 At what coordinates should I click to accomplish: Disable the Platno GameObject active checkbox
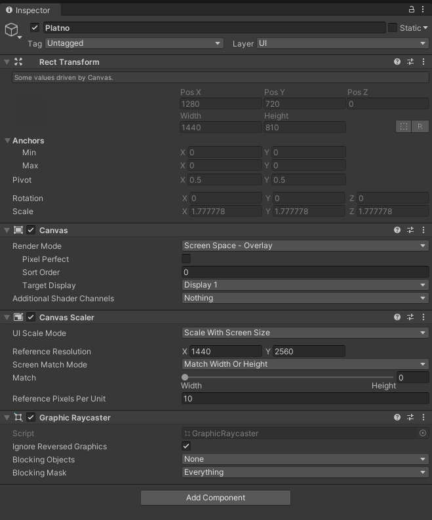[35, 28]
